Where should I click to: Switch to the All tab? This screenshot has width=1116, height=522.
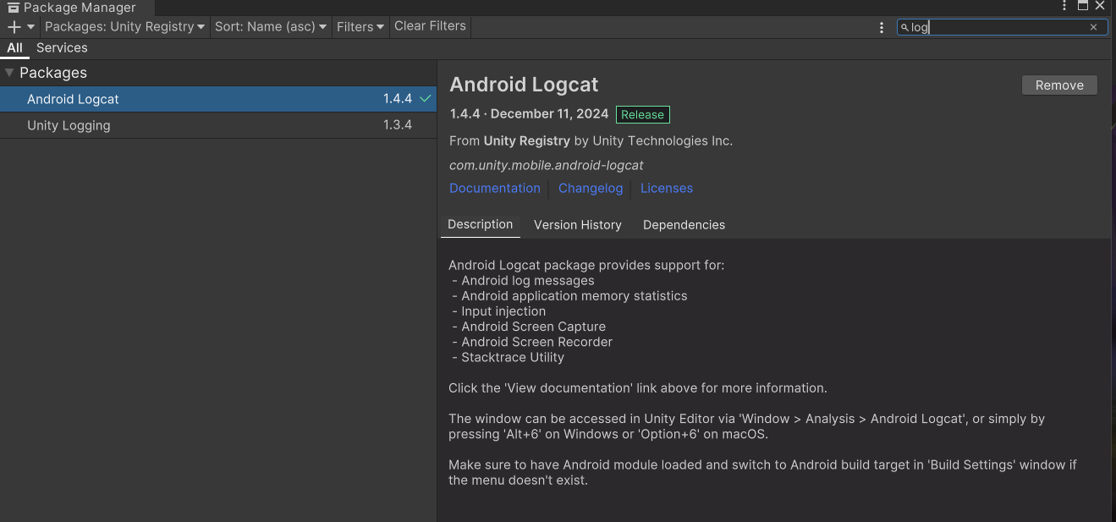tap(14, 48)
